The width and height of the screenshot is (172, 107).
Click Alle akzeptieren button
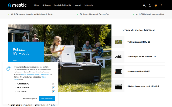coord(47,98)
